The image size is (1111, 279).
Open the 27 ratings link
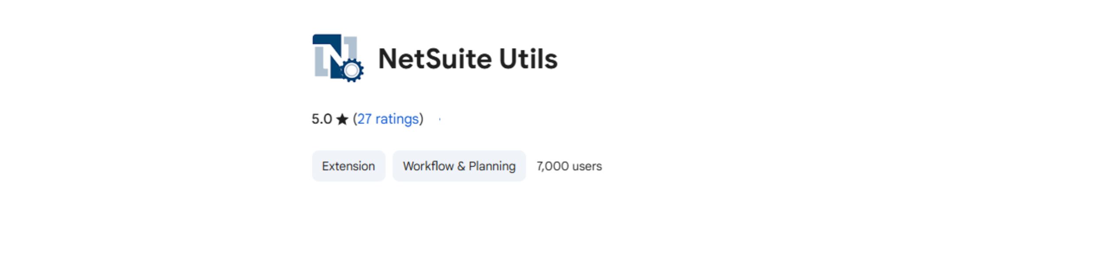pos(388,119)
